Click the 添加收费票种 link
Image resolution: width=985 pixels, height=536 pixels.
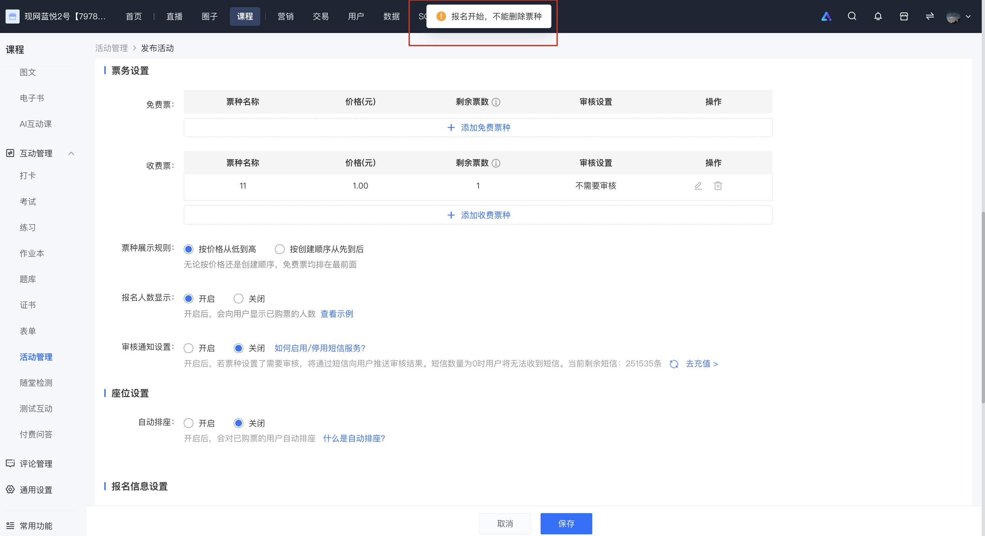[478, 215]
